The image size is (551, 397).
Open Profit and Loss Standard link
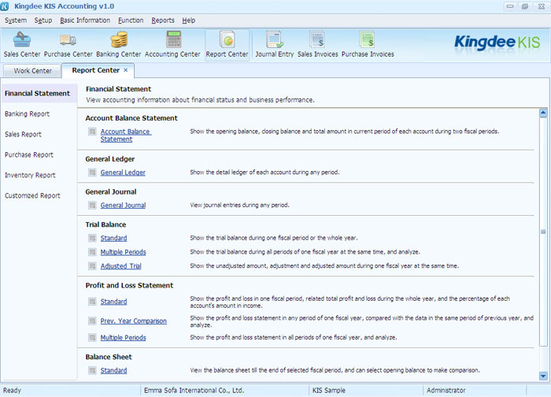tap(113, 302)
